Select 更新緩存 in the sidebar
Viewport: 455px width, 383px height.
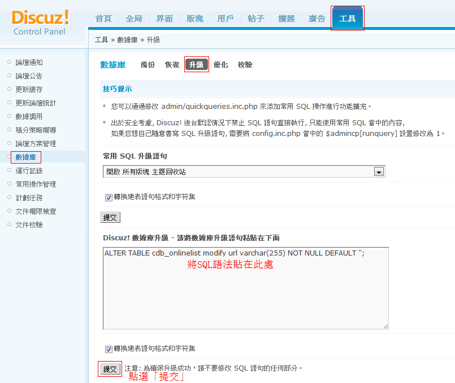coord(29,90)
